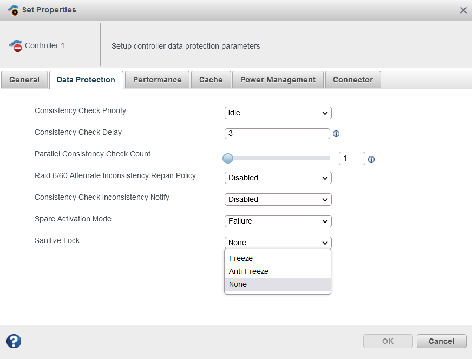472x359 pixels.
Task: Click info icon beside Parallel Consistency Check Count
Action: tap(371, 159)
